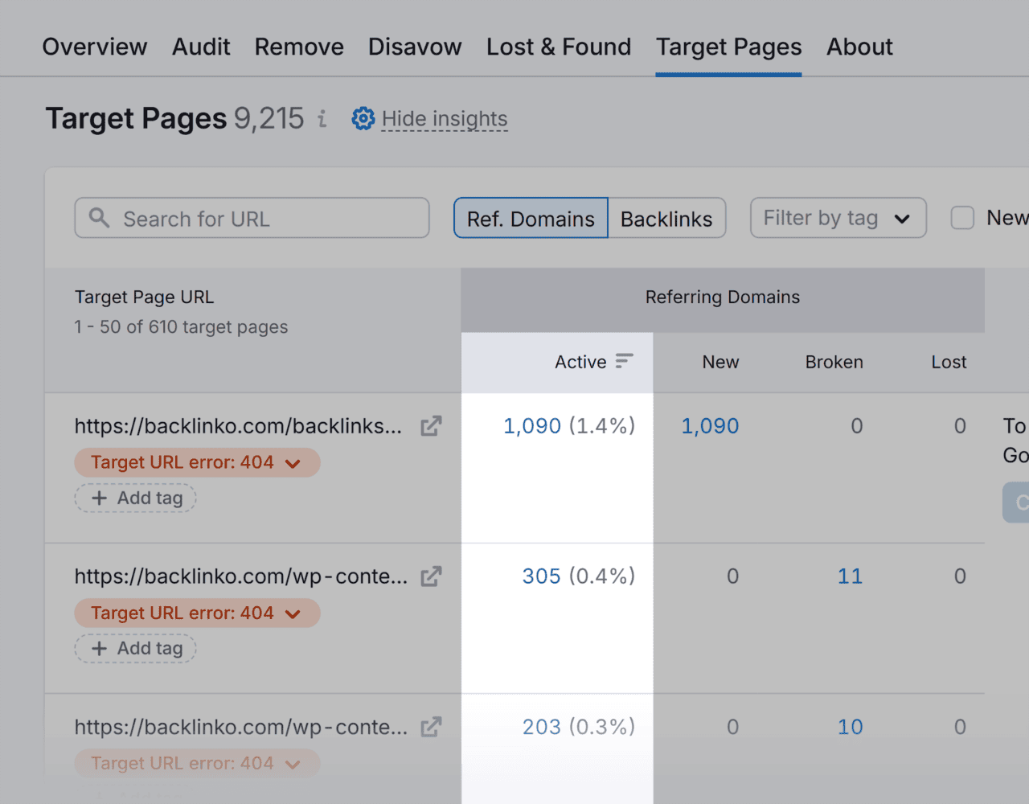
Task: Sort the Active referring domains column
Action: (626, 362)
